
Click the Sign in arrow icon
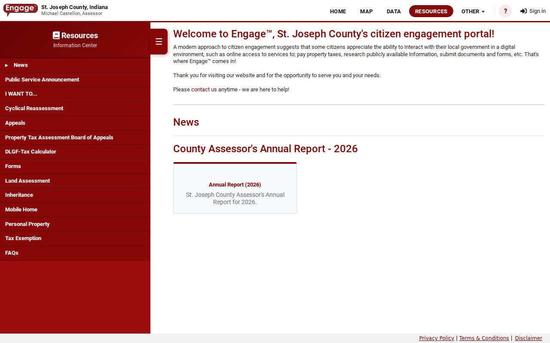point(523,11)
